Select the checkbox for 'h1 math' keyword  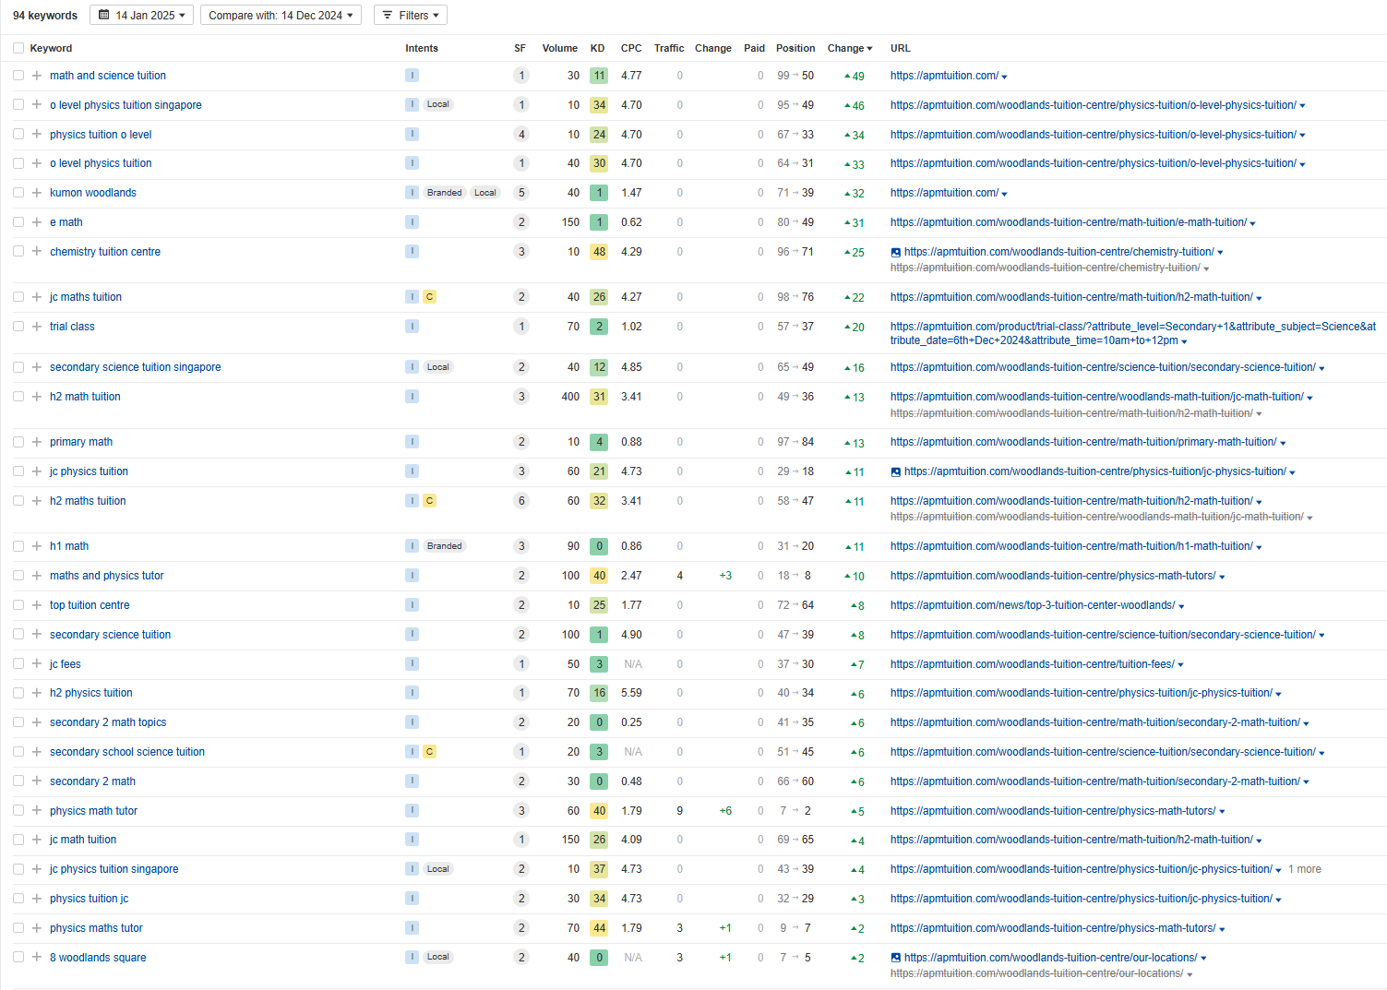point(18,546)
